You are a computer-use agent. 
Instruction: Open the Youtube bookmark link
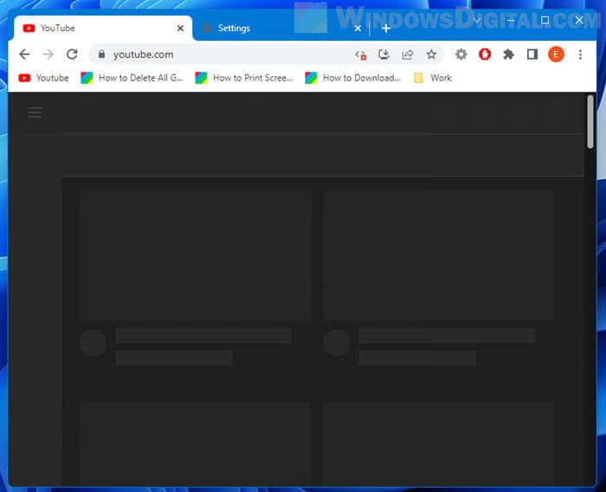[44, 78]
